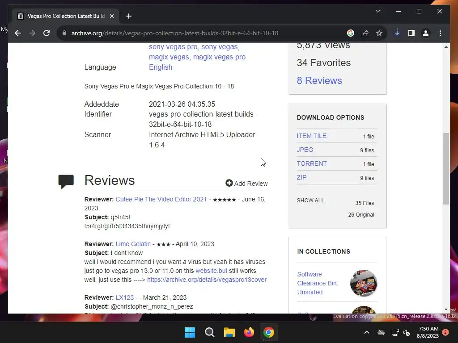Open Software Clearance Bin: Unsorted collection
The width and height of the screenshot is (458, 343).
tap(318, 283)
